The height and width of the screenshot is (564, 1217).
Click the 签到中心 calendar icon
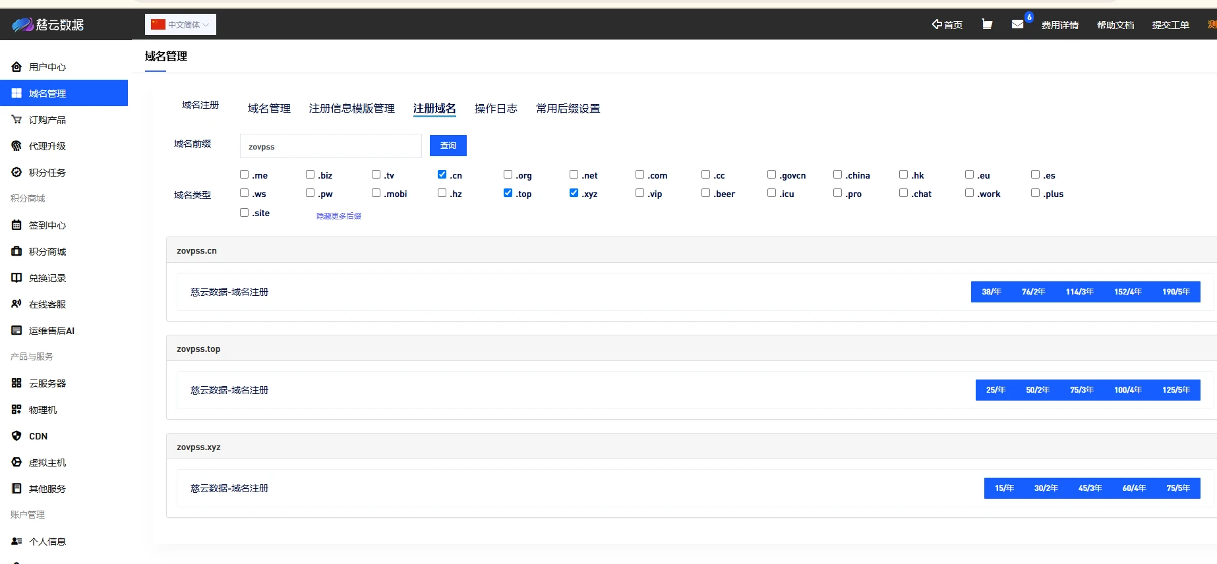[16, 225]
